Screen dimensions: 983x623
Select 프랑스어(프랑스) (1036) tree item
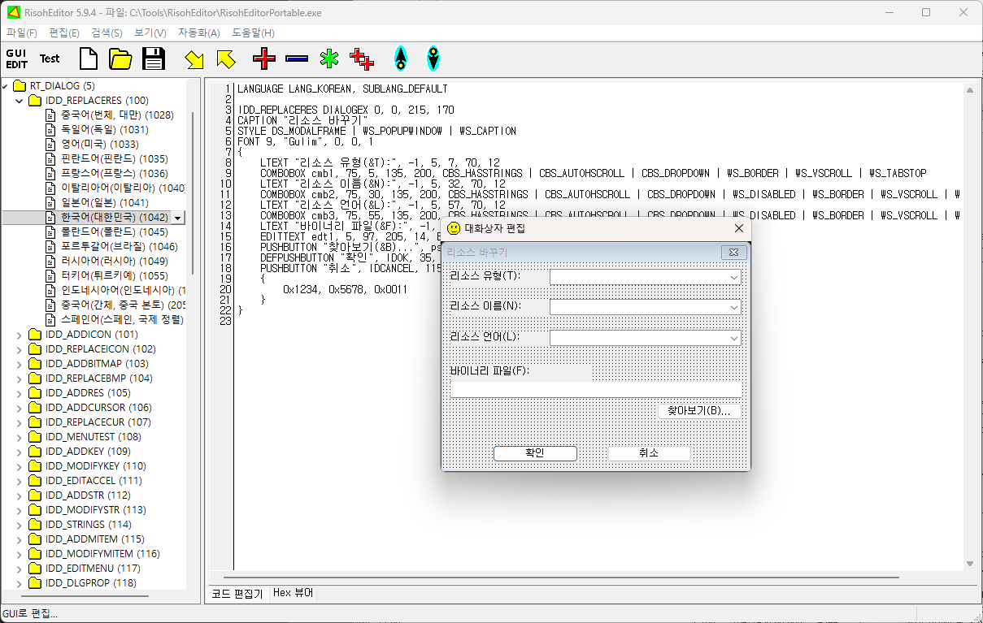[114, 174]
